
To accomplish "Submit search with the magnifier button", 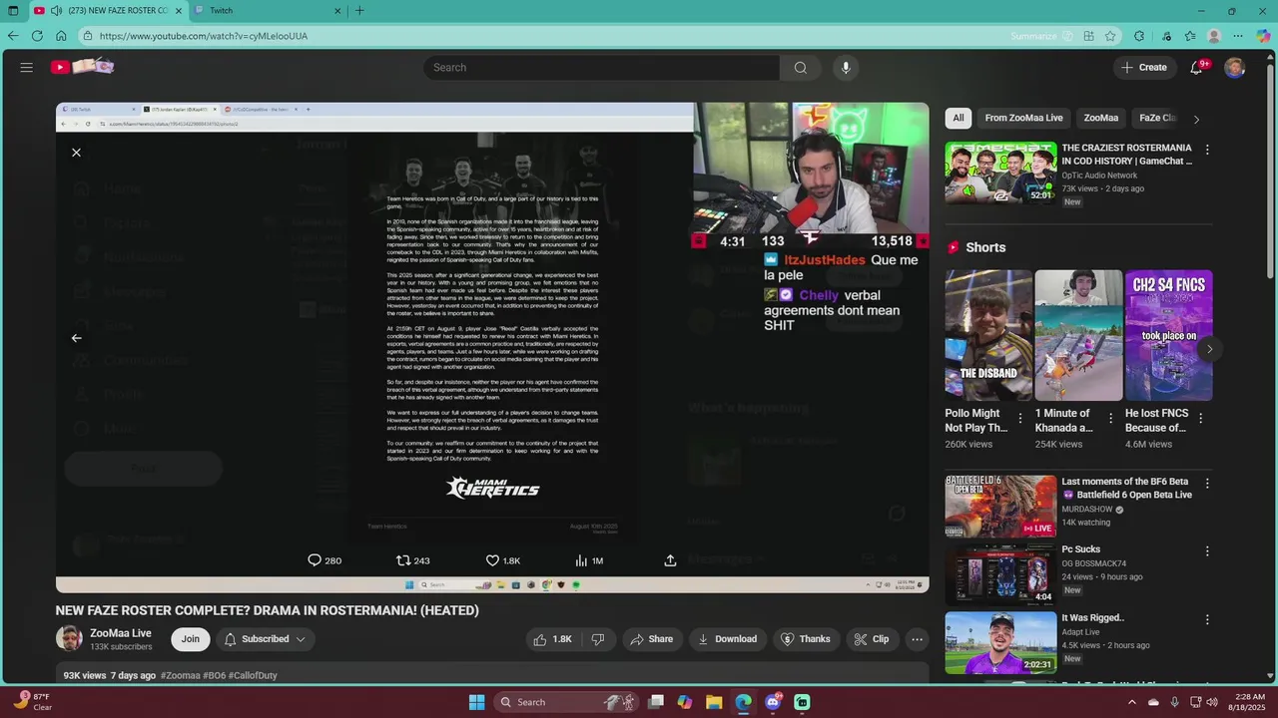I will tap(801, 68).
